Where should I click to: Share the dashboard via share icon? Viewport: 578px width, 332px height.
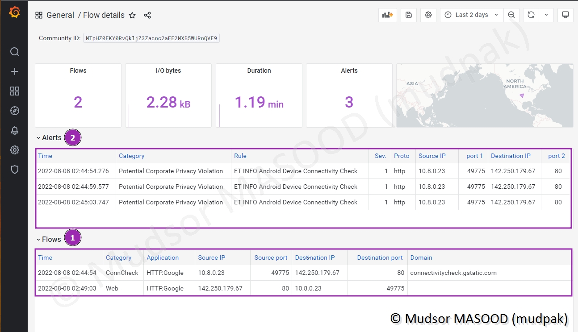point(147,15)
